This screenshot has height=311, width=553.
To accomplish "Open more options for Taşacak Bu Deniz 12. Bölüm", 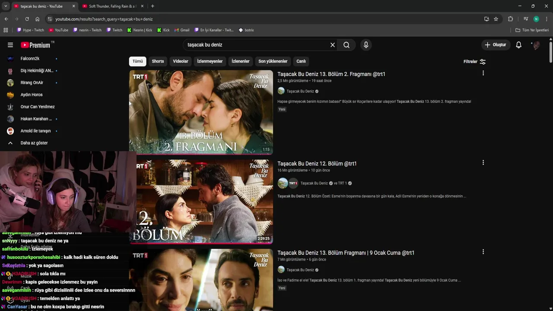I will 483,163.
